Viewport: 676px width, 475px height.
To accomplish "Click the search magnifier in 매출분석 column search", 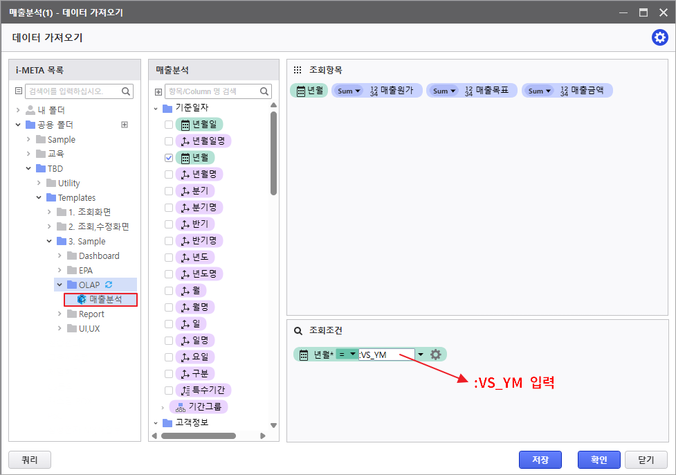I will pos(264,91).
